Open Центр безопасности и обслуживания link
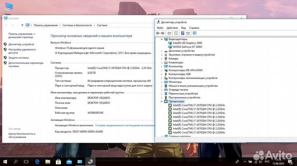The height and width of the screenshot is (166, 297). [21, 135]
